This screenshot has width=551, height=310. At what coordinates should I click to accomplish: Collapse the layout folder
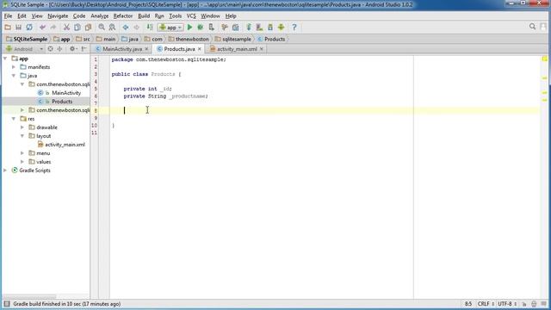pyautogui.click(x=22, y=136)
